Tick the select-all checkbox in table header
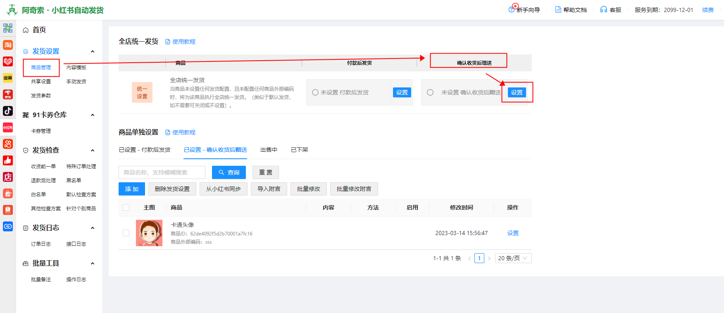The height and width of the screenshot is (313, 724). tap(126, 207)
